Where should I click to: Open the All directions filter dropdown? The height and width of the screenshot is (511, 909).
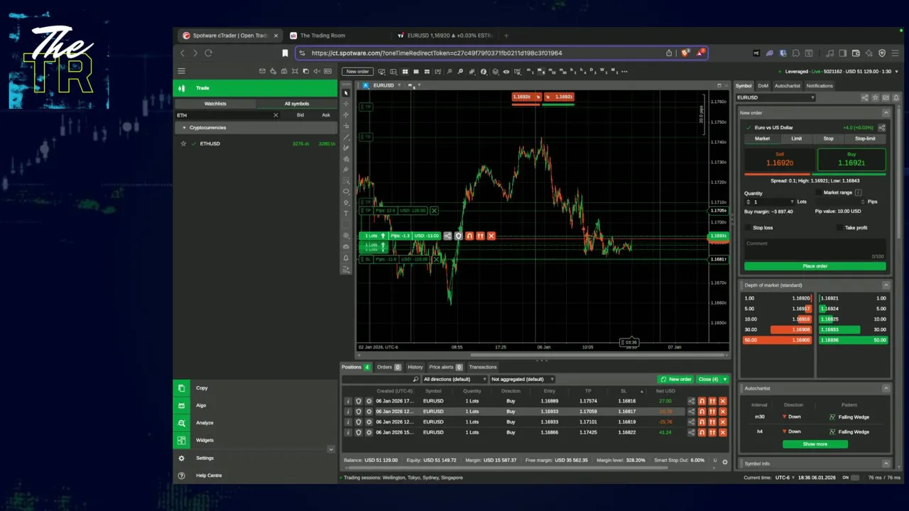click(455, 380)
